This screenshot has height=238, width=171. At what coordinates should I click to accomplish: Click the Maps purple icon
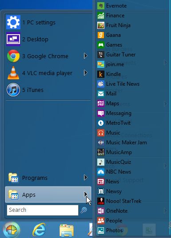pyautogui.click(x=101, y=103)
